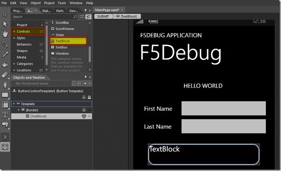Close the storyboard with X icon
Image resolution: width=281 pixels, height=171 pixels.
click(79, 83)
